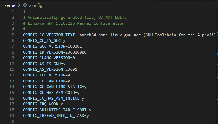The height and width of the screenshot is (124, 218).
Task: Click the gear icon beside .config breadcrumb
Action: pos(25,5)
